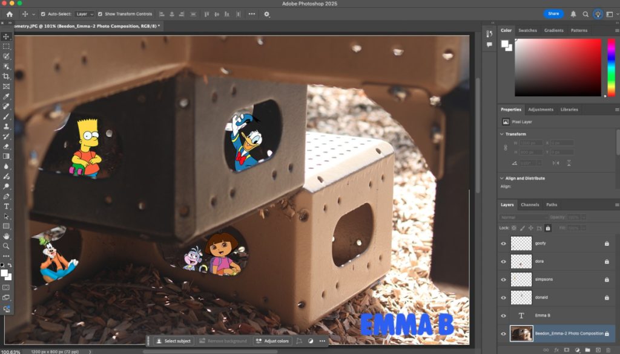Viewport: 620px width, 354px height.
Task: Click the Share button
Action: tap(553, 13)
